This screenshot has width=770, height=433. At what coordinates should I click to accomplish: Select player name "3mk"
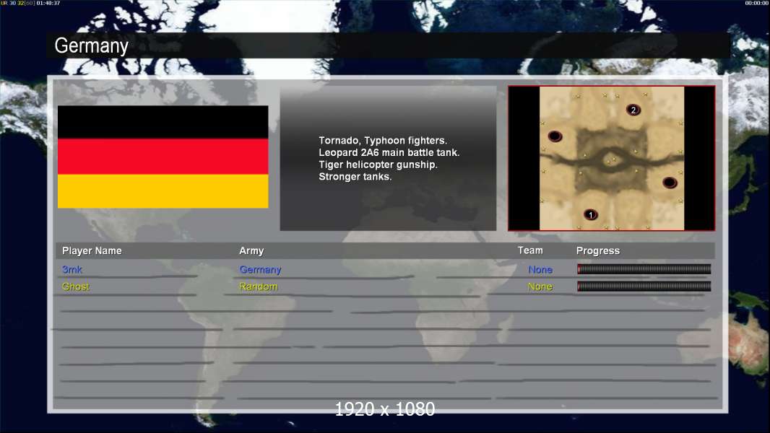(x=72, y=269)
